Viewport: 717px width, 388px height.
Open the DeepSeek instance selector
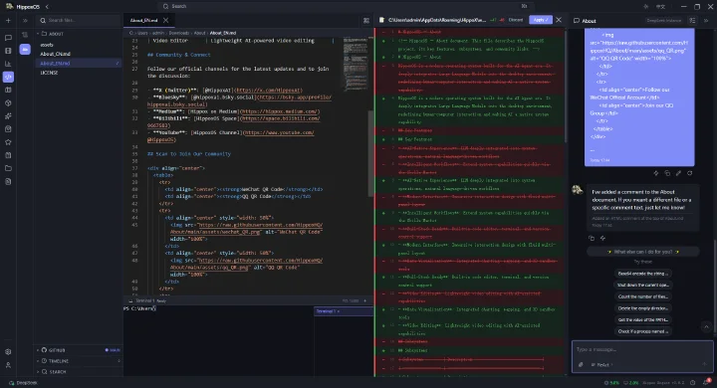pyautogui.click(x=664, y=21)
